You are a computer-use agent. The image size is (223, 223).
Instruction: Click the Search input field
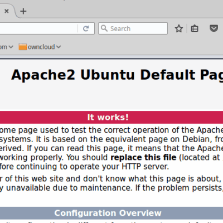(x=133, y=28)
